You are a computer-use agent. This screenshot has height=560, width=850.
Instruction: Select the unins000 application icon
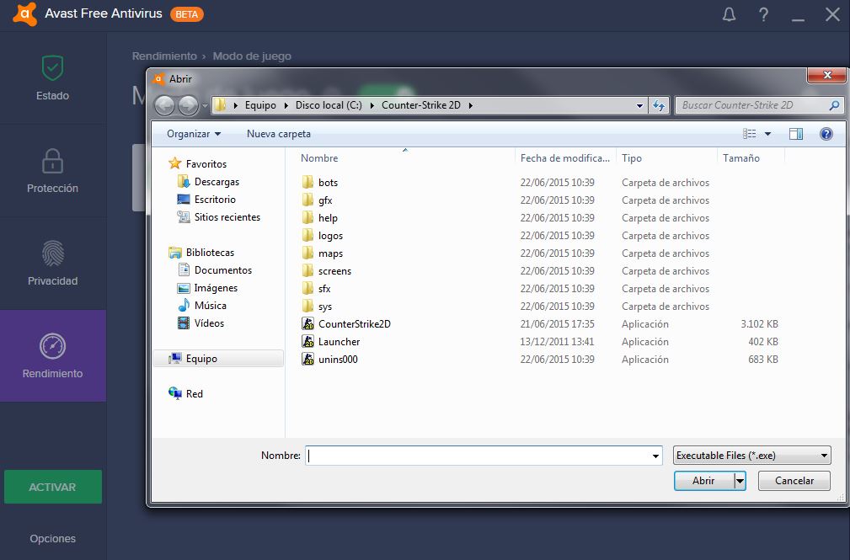(x=308, y=360)
